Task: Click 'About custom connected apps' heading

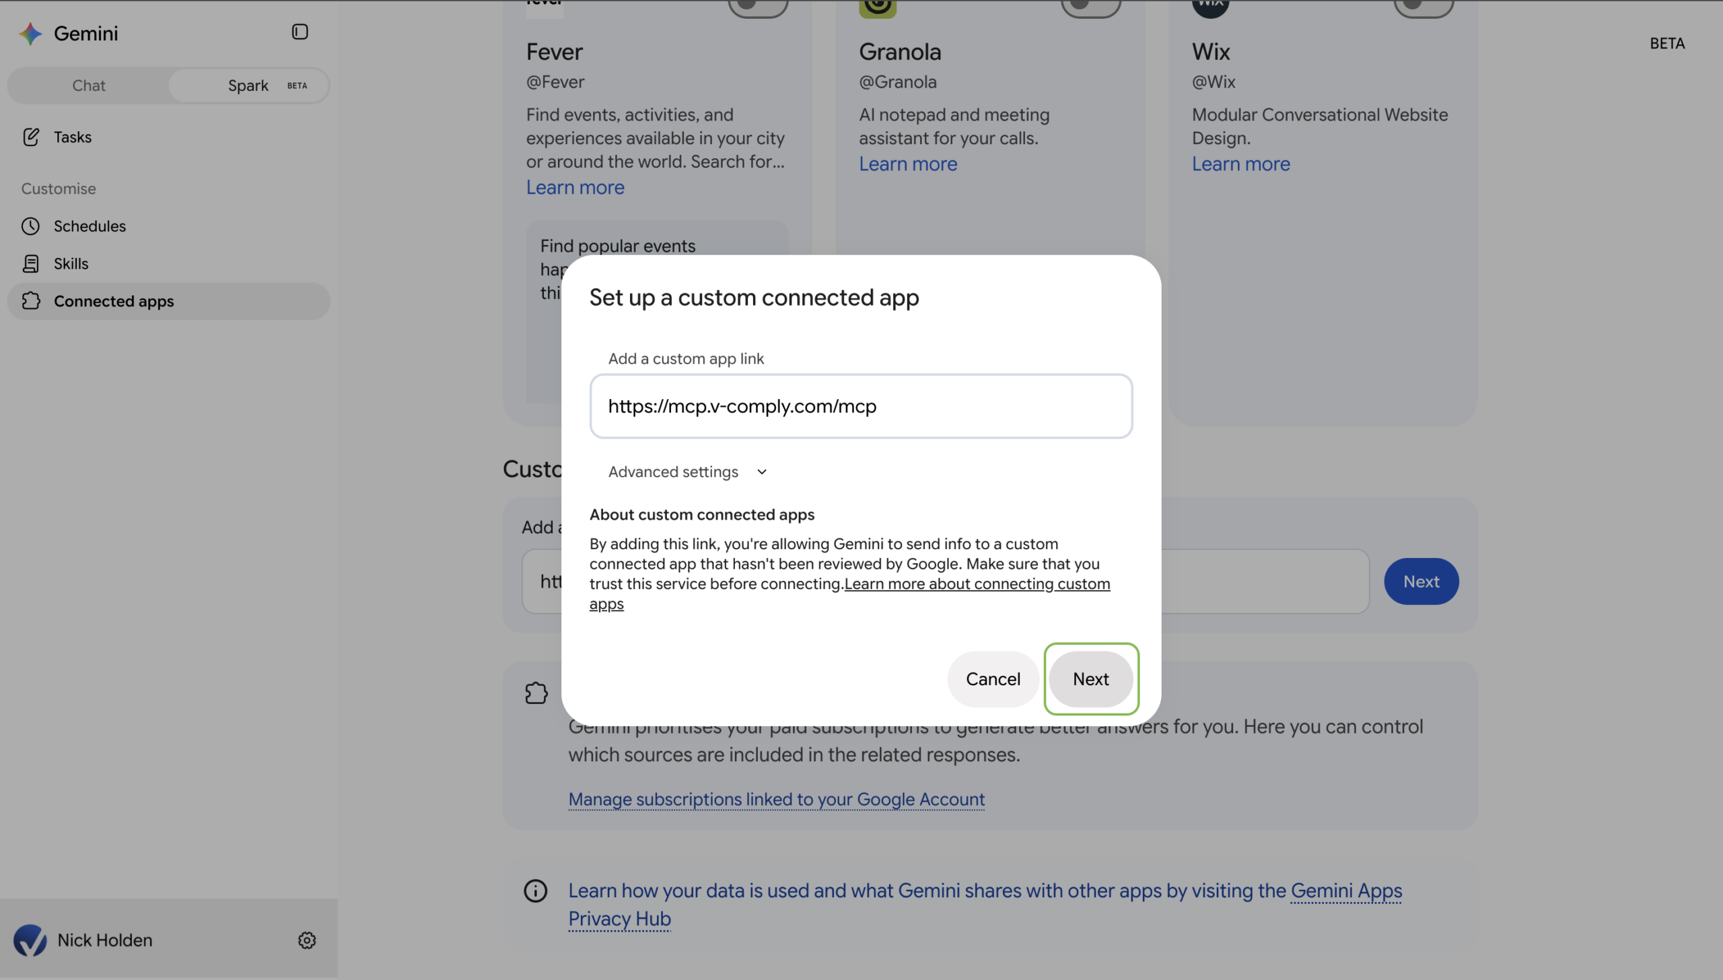Action: point(701,514)
